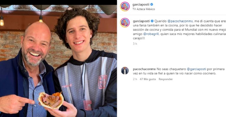Open garciaposti username in the post header

coord(141,5)
